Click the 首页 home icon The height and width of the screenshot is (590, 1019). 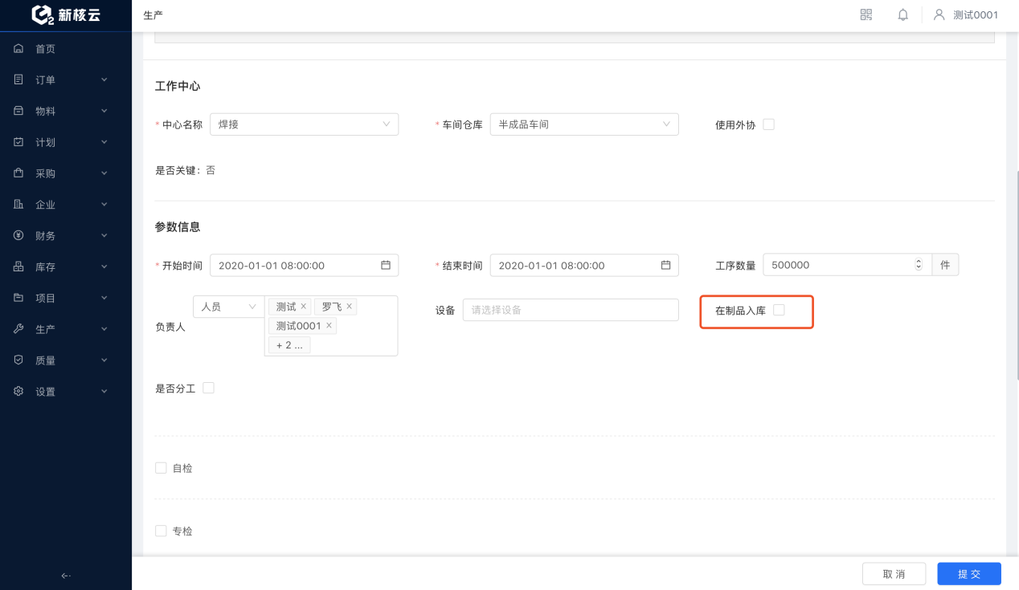tap(18, 49)
